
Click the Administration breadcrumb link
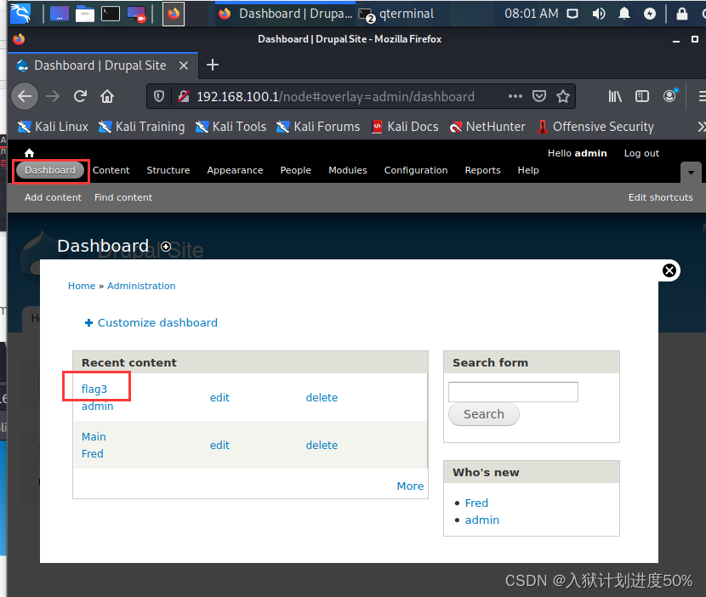tap(141, 286)
